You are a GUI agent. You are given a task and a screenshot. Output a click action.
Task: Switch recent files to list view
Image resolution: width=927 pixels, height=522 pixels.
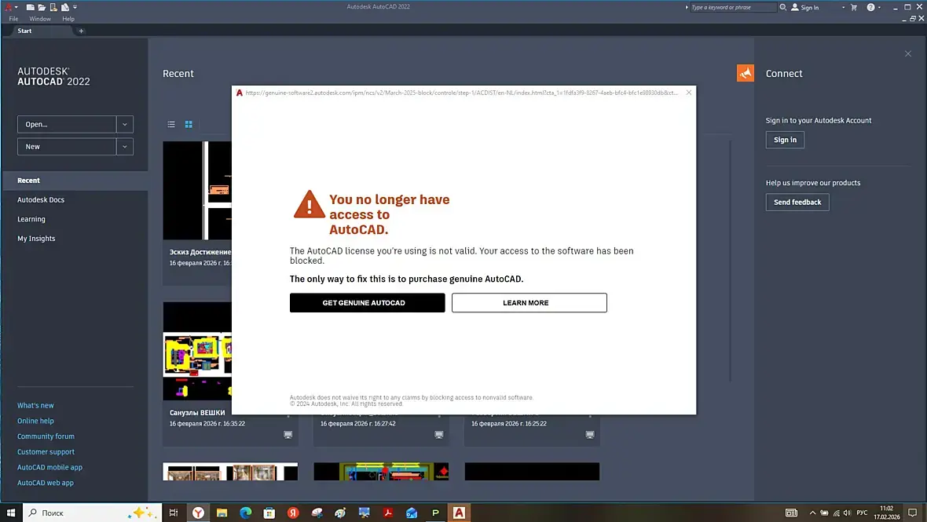pyautogui.click(x=170, y=124)
